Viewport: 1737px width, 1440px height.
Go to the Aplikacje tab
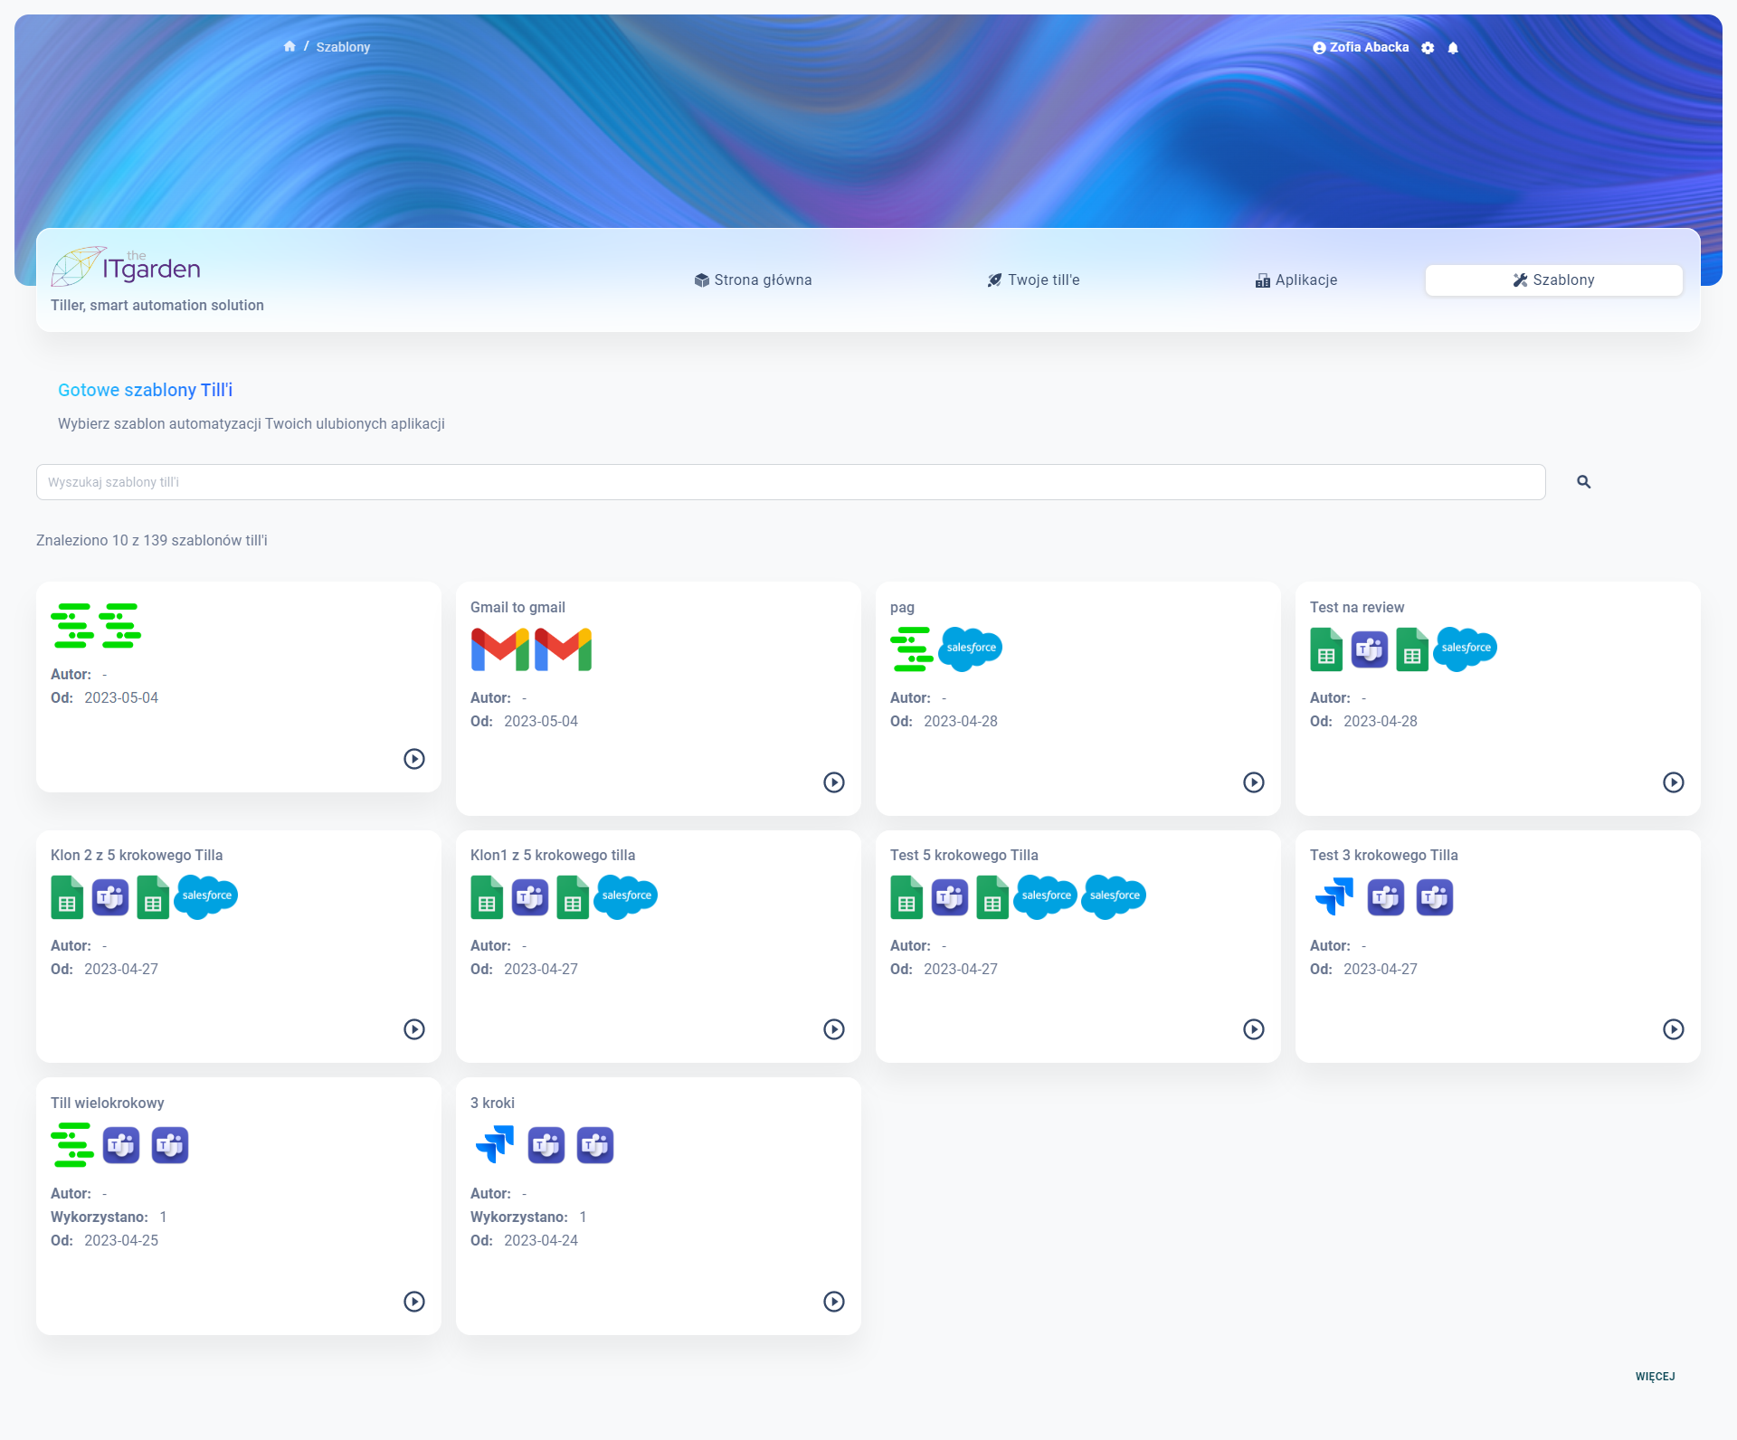[x=1296, y=280]
